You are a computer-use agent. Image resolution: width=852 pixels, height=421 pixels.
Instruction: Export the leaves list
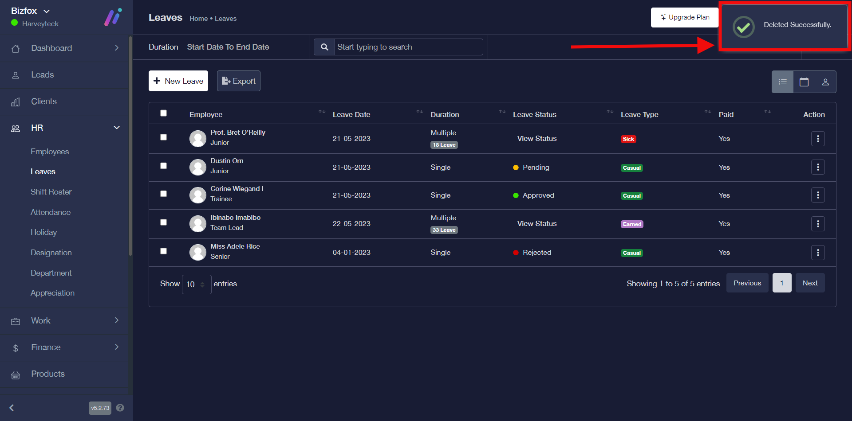click(238, 81)
